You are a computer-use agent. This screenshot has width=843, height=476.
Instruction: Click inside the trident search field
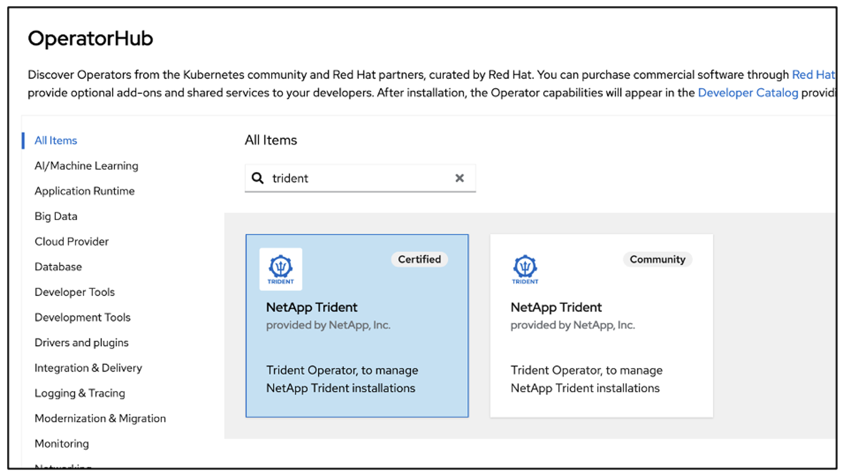coord(355,178)
